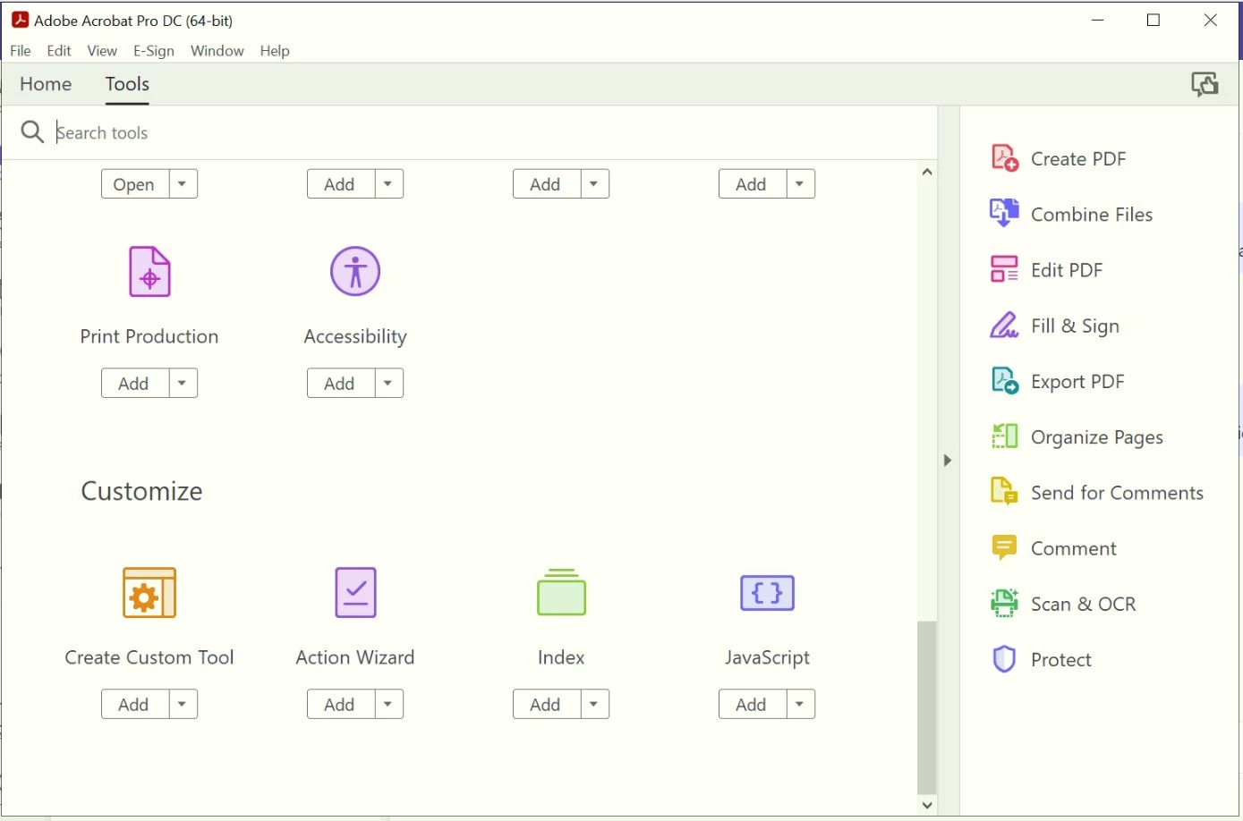This screenshot has width=1243, height=821.
Task: Add the Accessibility tool
Action: [x=340, y=383]
